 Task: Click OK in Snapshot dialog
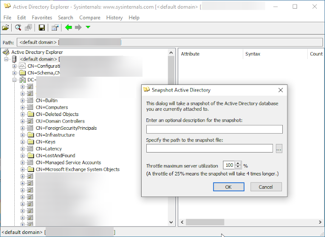229,187
